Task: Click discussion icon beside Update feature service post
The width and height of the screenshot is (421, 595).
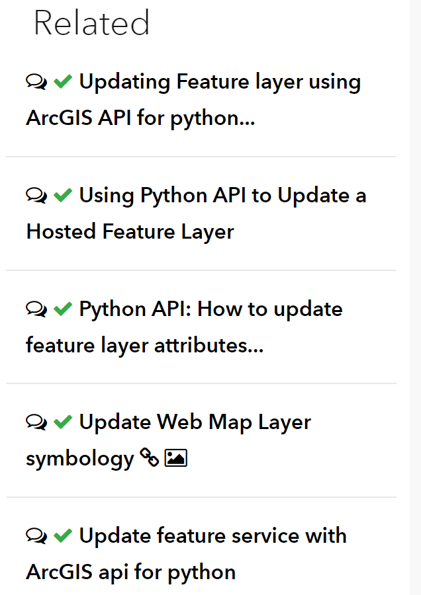Action: (x=36, y=536)
